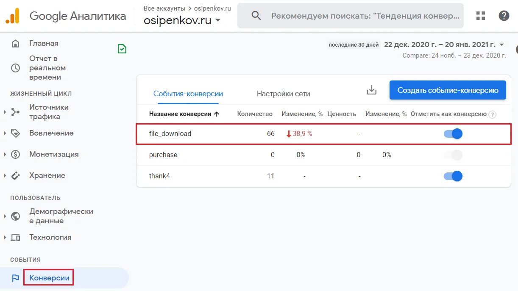The height and width of the screenshot is (291, 518).
Task: Toggle file_download conversion switch off
Action: click(453, 134)
